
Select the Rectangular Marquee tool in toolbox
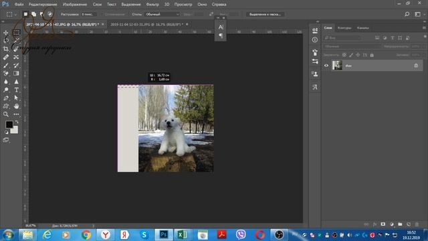pos(16,33)
